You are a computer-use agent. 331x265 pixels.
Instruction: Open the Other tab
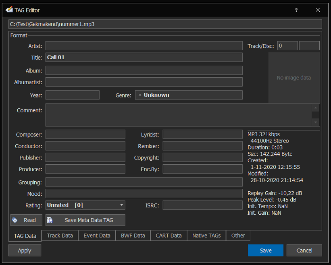click(238, 236)
